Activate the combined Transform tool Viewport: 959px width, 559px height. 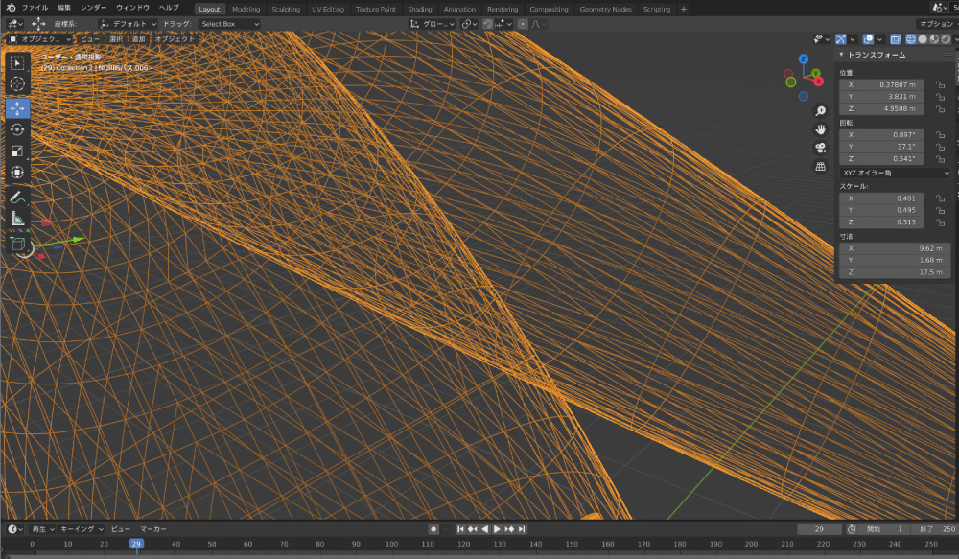17,173
